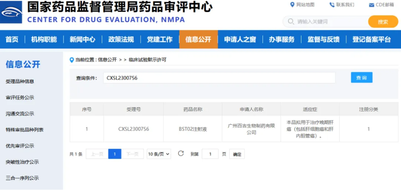Focus the 查询条件 input with CXSL2300756
Image resolution: width=401 pixels, height=191 pixels.
pos(219,78)
